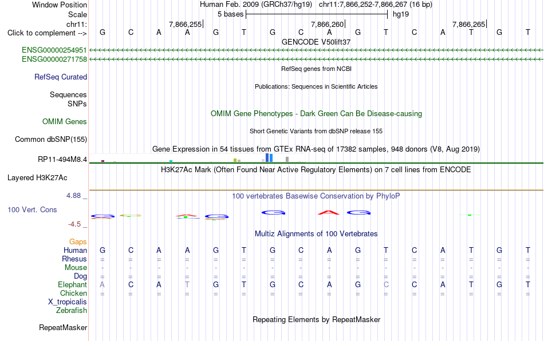Screen dimensions: 544x341
Task: Click the ENSG00000254951 gene label
Action: tap(54, 50)
